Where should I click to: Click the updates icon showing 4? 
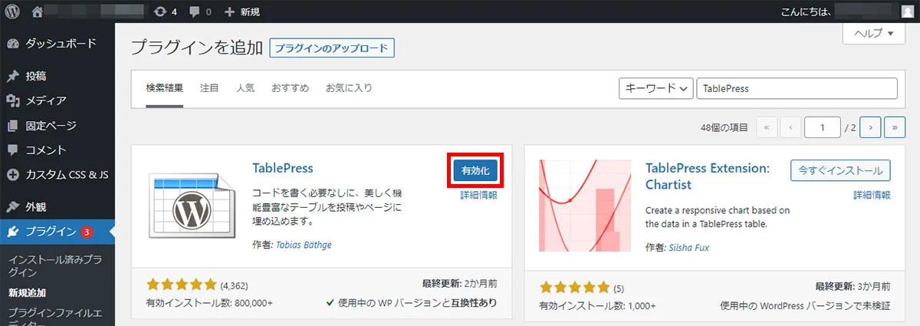pos(164,12)
